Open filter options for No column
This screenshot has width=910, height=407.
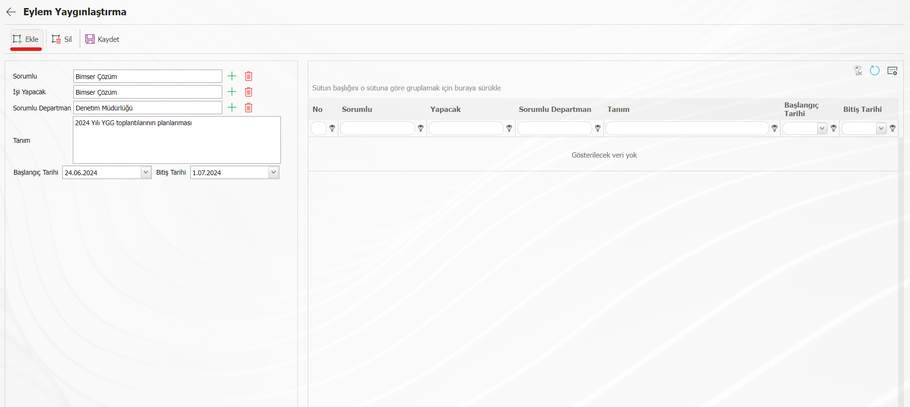[332, 128]
